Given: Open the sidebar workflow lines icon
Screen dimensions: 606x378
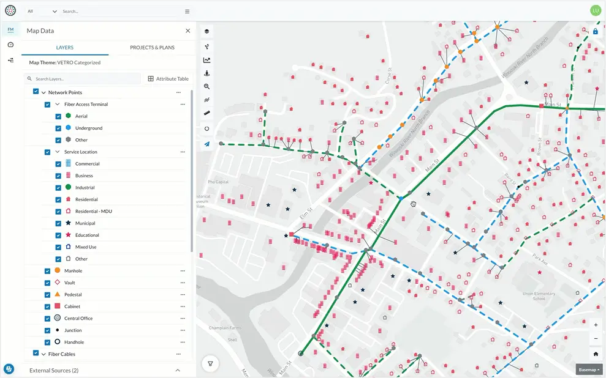Looking at the screenshot, I should point(10,60).
